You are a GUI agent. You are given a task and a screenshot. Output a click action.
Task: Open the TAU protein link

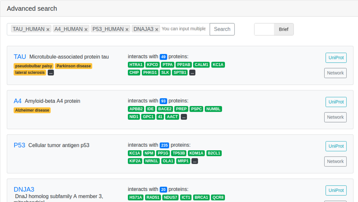point(20,57)
